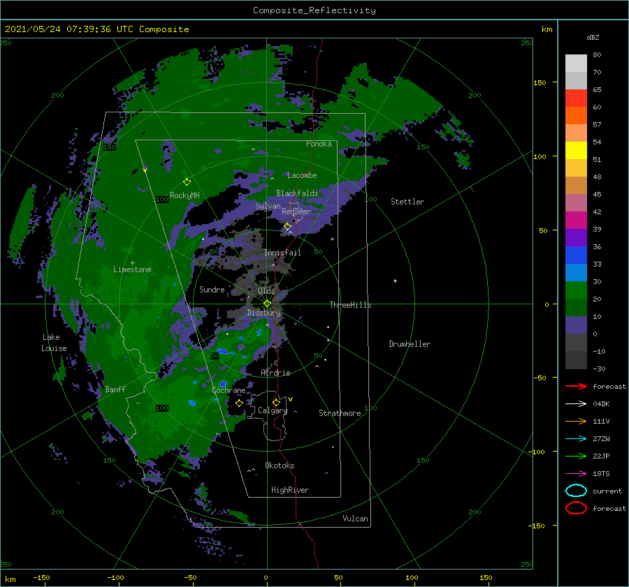Click the Blackfalds city label
Image resolution: width=629 pixels, height=587 pixels.
[297, 193]
